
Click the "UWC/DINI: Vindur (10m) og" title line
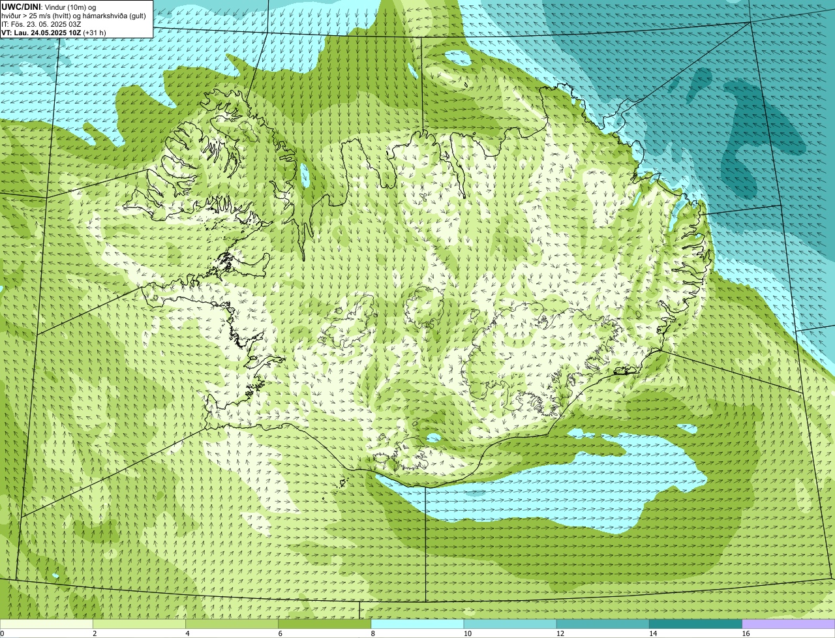coord(49,7)
